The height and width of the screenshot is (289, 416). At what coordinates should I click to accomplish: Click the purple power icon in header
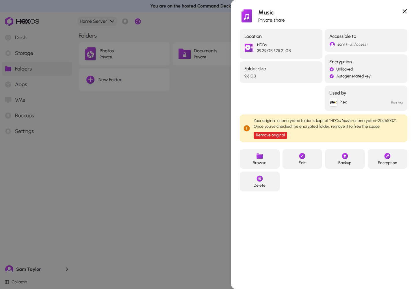point(138,21)
